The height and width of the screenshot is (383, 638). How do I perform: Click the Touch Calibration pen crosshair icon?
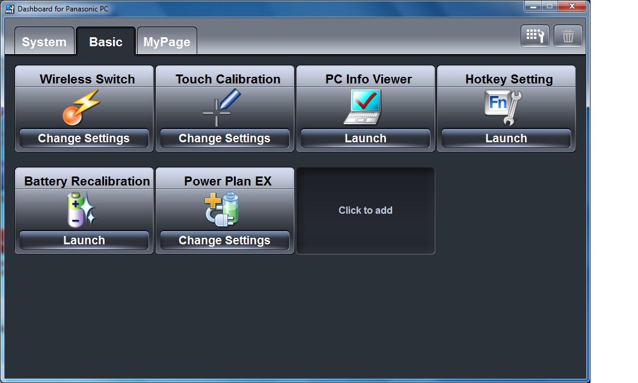pyautogui.click(x=222, y=107)
